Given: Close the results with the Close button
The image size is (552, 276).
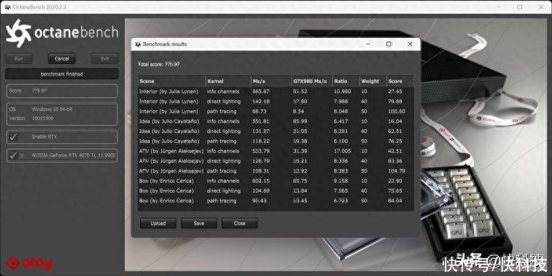Looking at the screenshot, I should coord(239,223).
